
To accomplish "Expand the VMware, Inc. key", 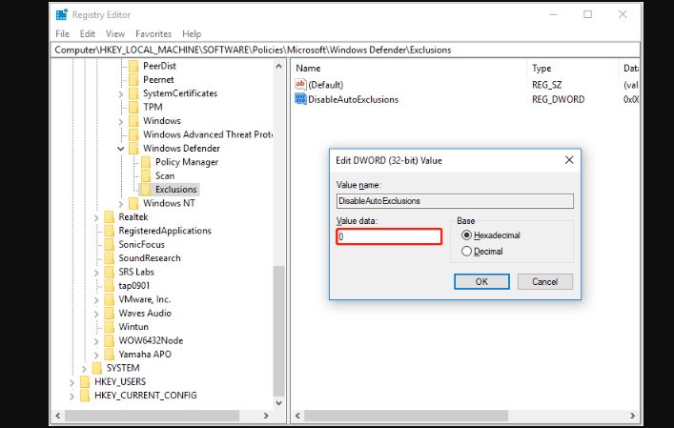I will click(x=96, y=300).
